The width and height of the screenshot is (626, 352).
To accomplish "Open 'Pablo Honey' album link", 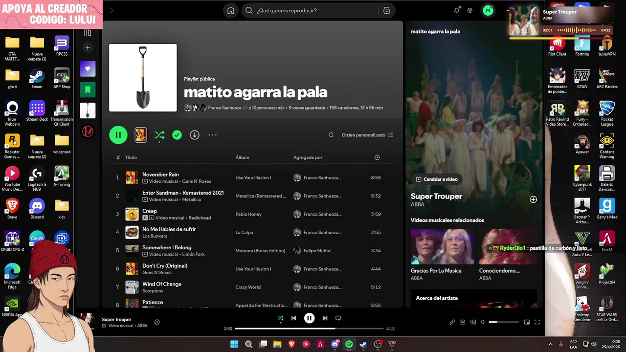I will [x=247, y=214].
